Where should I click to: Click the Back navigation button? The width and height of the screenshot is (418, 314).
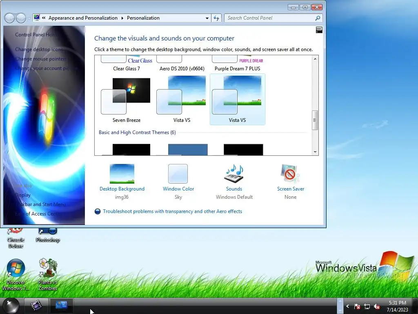tap(10, 18)
